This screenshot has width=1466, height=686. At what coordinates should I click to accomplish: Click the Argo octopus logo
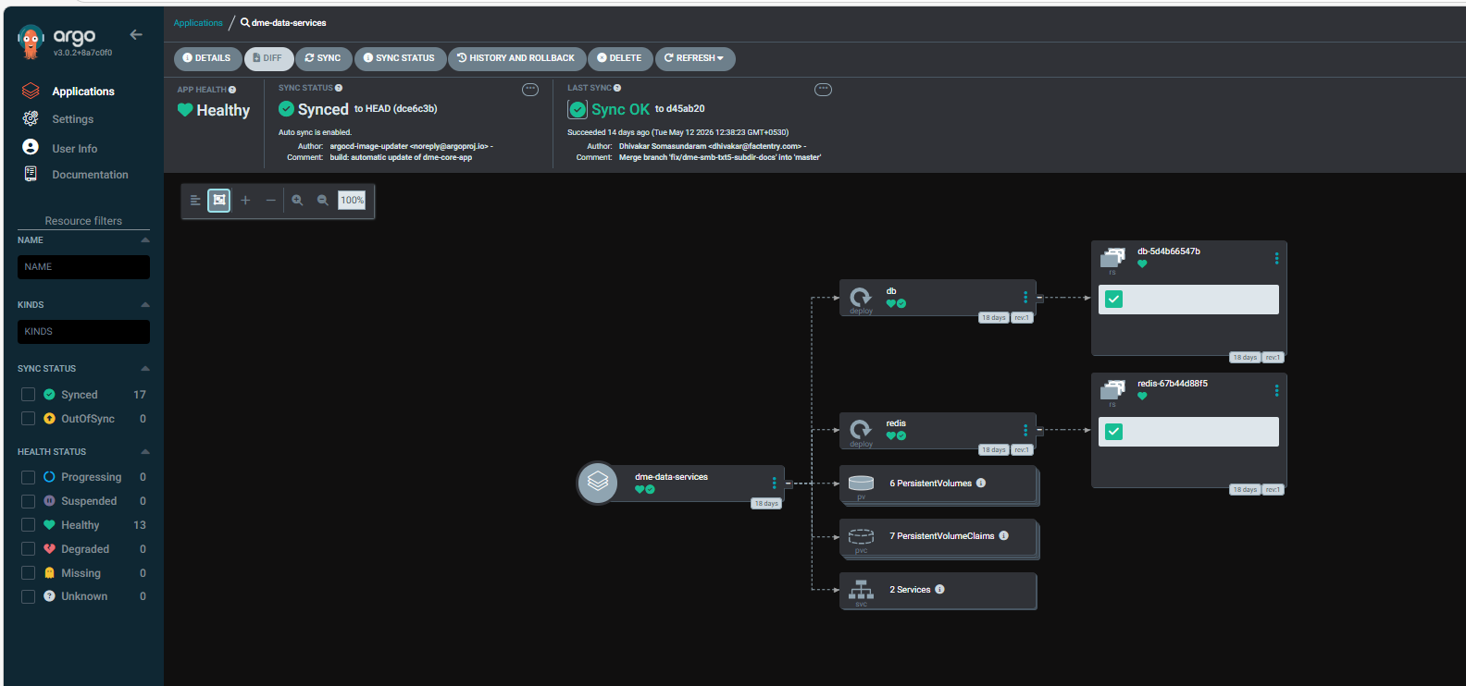tap(31, 41)
